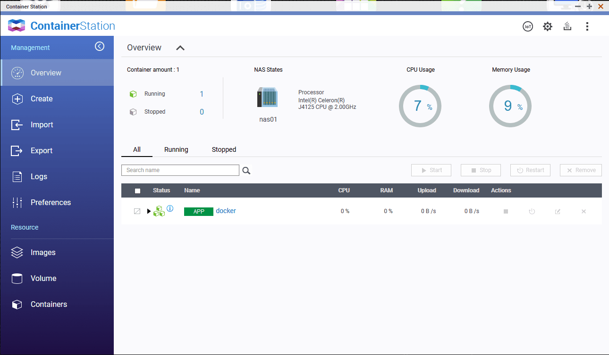Open the stacked layers tasks icon
The image size is (609, 355).
coord(567,26)
